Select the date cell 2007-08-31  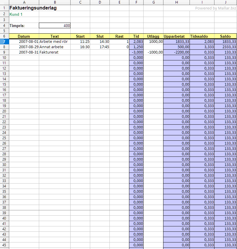(24, 52)
